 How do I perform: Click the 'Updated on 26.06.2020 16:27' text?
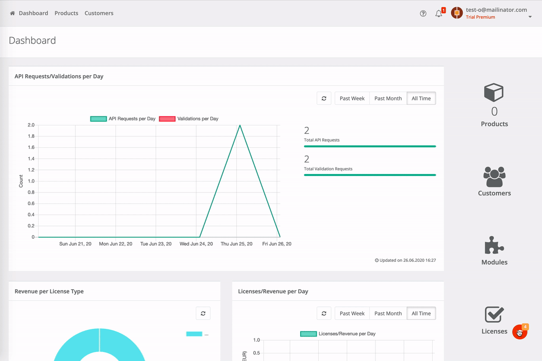coord(405,260)
